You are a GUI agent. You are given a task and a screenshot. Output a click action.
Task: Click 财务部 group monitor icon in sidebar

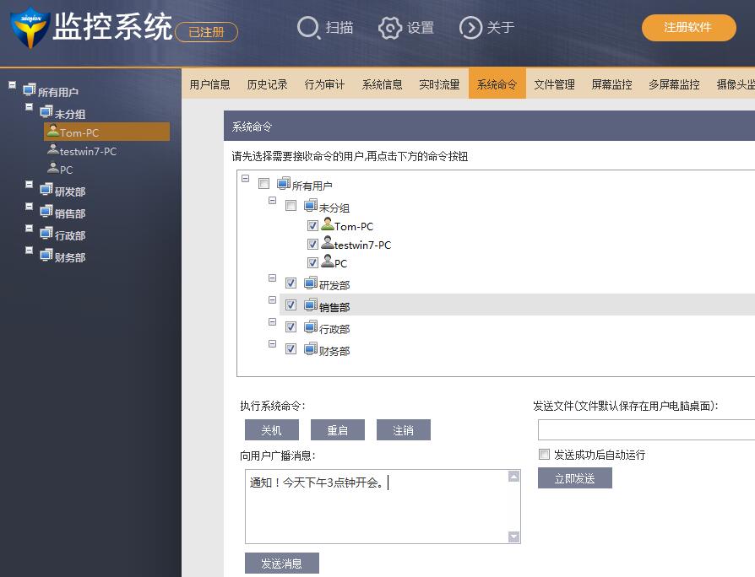coord(46,256)
